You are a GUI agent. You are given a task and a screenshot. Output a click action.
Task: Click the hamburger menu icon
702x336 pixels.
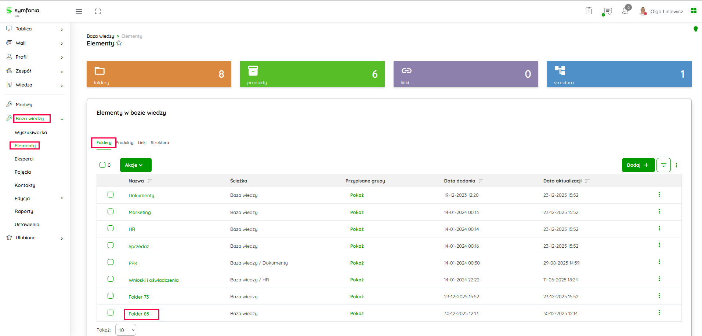click(79, 11)
